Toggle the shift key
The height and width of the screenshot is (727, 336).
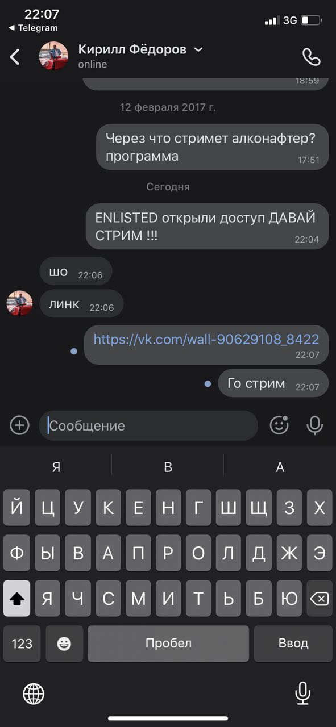tap(16, 598)
